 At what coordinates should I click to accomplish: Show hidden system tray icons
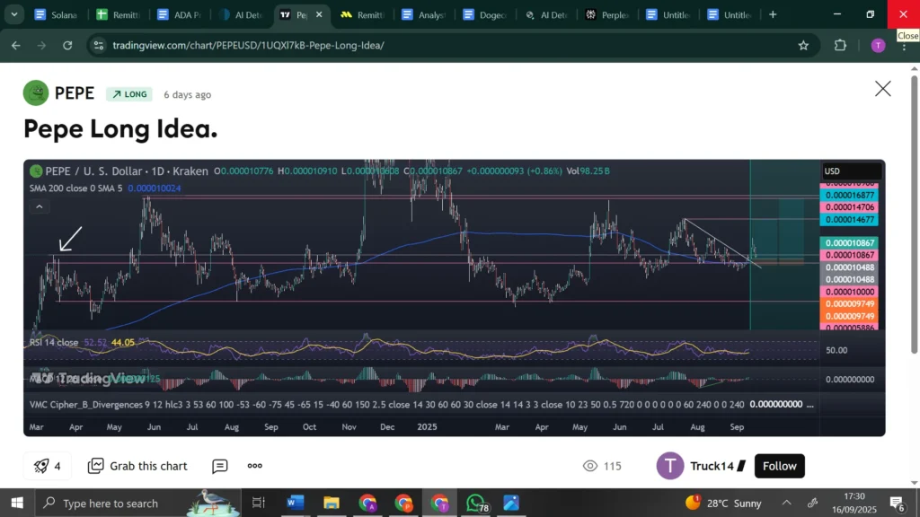tap(786, 503)
